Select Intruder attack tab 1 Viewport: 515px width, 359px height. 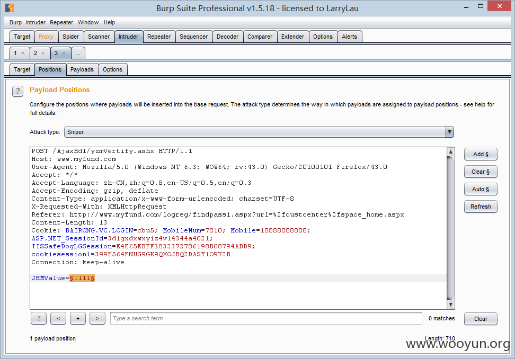click(x=15, y=53)
